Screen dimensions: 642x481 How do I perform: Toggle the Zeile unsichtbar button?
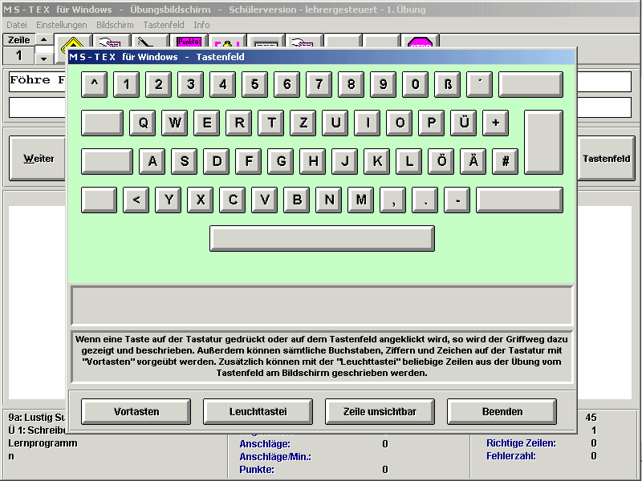click(x=380, y=412)
